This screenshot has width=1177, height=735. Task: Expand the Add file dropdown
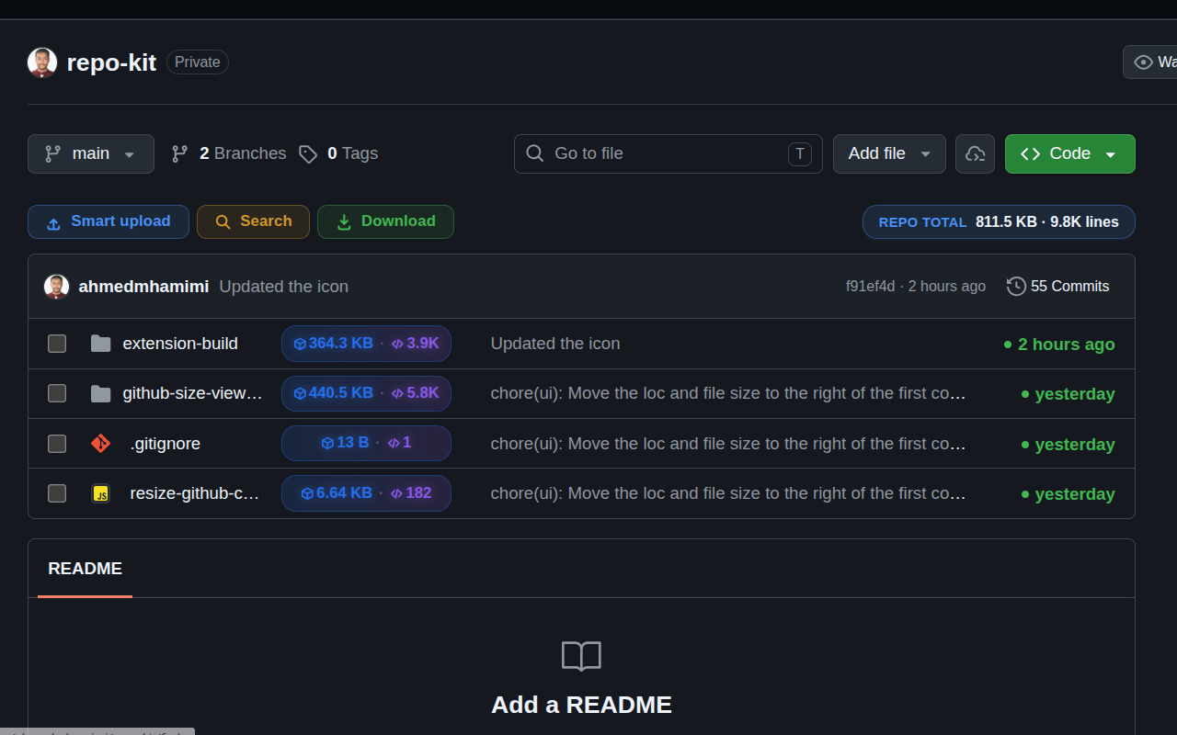pyautogui.click(x=889, y=153)
